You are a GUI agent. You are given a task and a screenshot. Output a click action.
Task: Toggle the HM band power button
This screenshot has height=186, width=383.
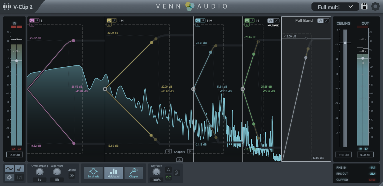coord(197,20)
